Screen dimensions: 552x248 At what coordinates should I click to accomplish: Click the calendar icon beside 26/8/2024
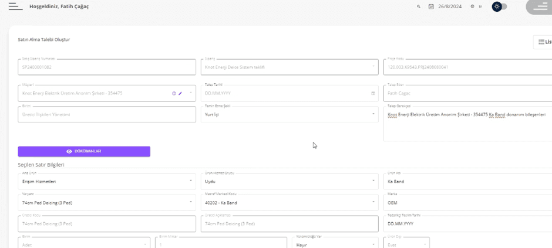431,6
